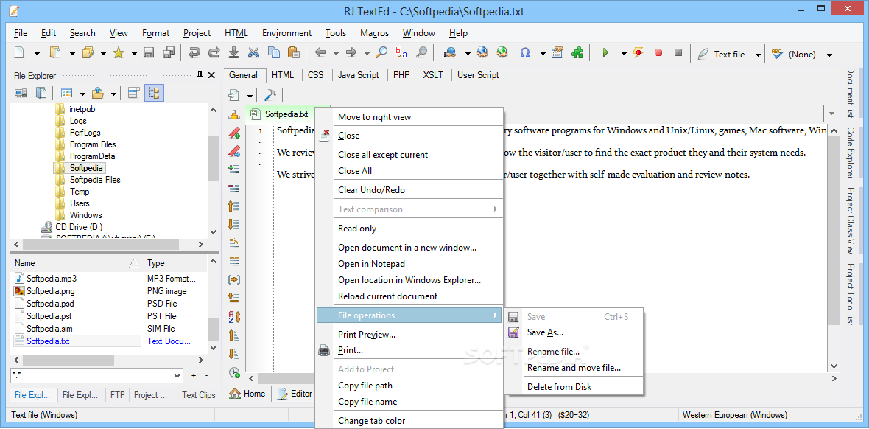Screen dimensions: 869x429
Task: Select the Program Files folder
Action: (93, 144)
